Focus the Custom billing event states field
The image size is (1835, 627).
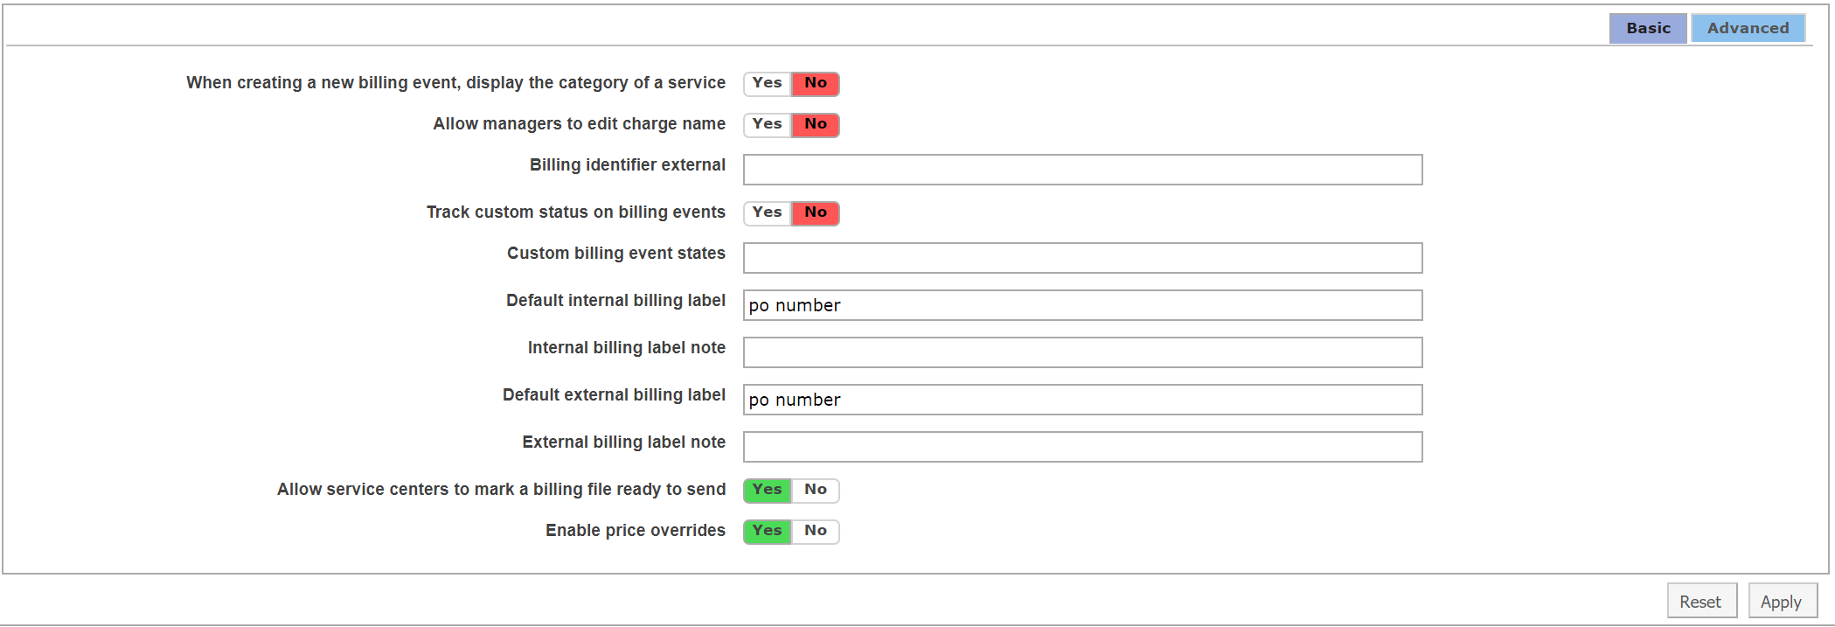point(1081,258)
